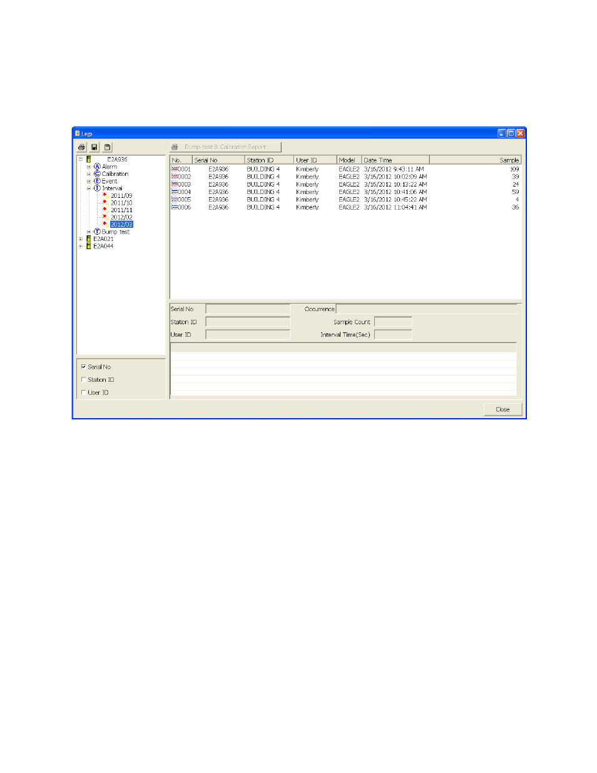Screen dimensions: 597x773
Task: Click graph icon of log 0002
Action: (x=175, y=177)
